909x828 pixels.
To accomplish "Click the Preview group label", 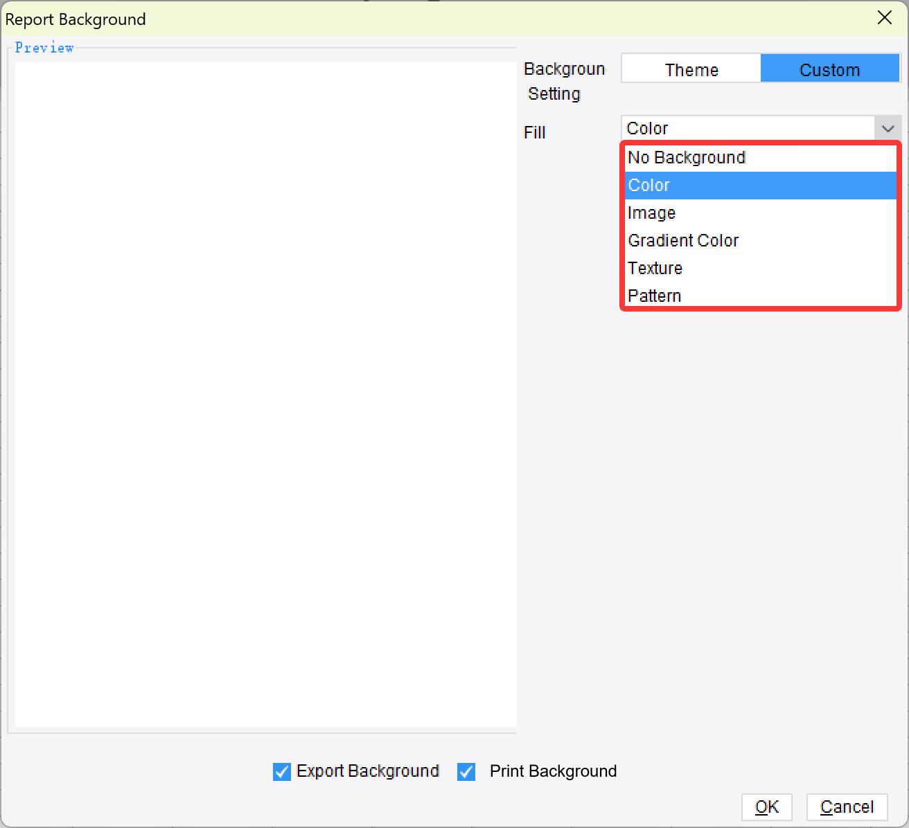I will click(x=44, y=47).
